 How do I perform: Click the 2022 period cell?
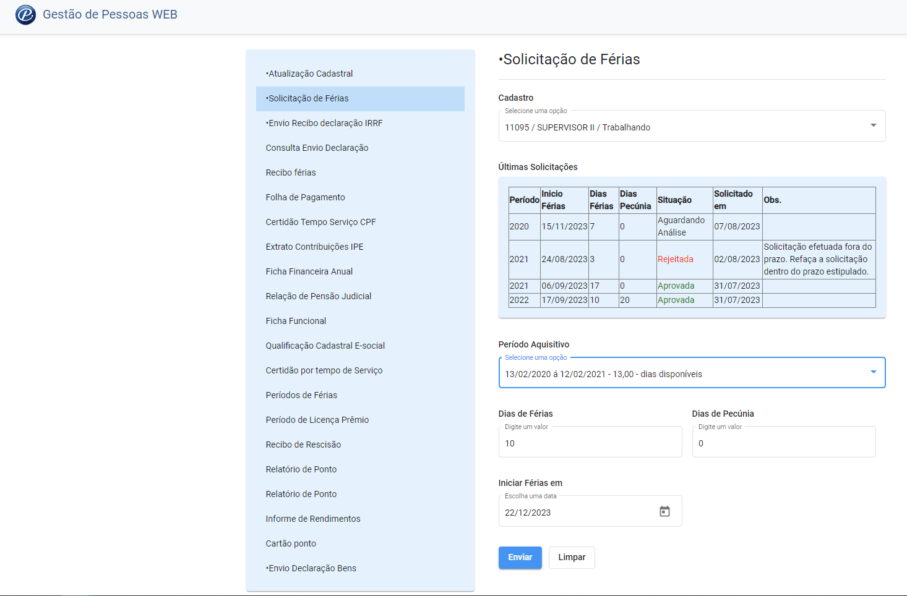tap(525, 300)
